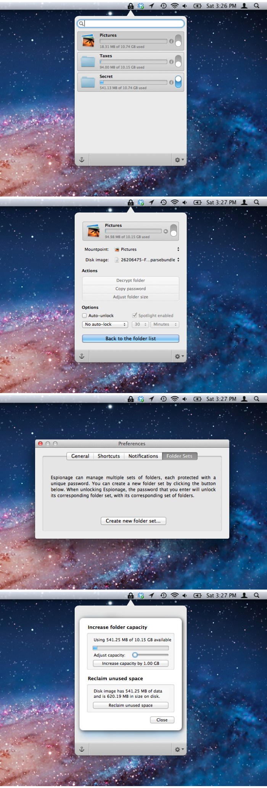The width and height of the screenshot is (267, 788).
Task: Open the Mountpoint Pictures popup menu
Action: [x=147, y=249]
